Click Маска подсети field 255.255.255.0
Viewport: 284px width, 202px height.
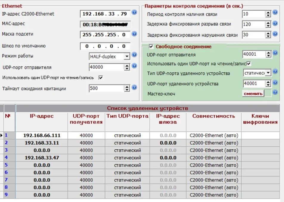105,35
